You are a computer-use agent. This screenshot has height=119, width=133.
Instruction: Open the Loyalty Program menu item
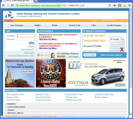point(114,25)
